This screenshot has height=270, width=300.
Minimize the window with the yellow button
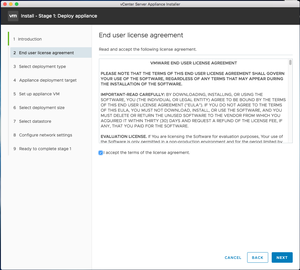[11, 4]
